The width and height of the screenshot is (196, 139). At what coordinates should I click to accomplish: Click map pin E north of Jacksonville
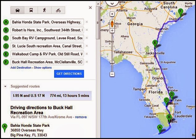(155, 44)
